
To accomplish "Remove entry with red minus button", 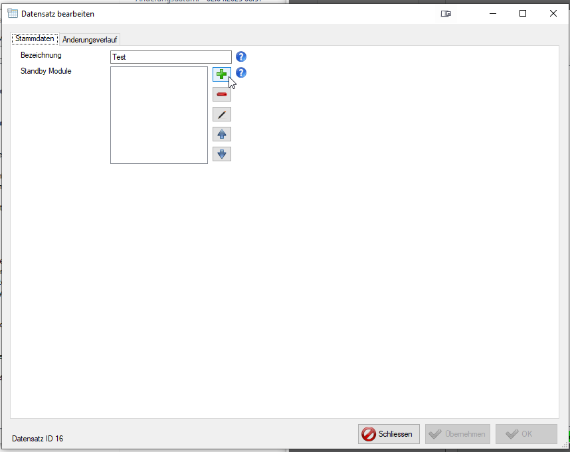I will coord(221,94).
